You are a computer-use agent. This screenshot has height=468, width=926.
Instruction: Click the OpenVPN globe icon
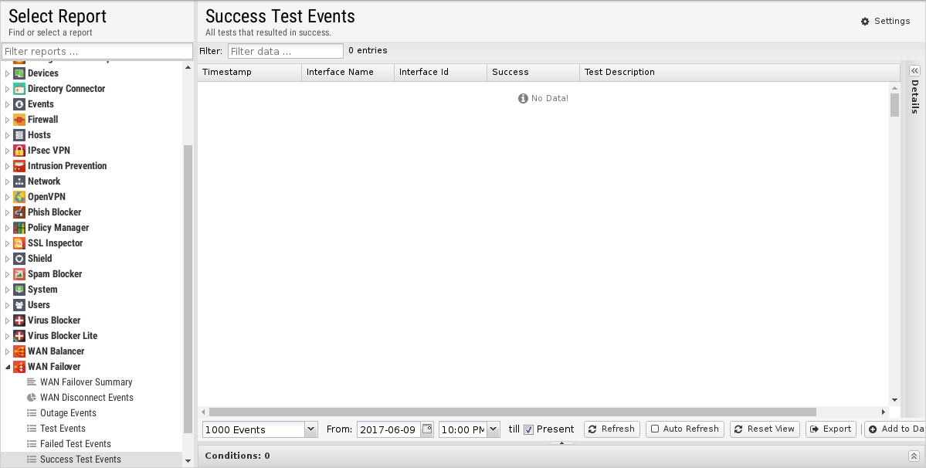click(19, 196)
